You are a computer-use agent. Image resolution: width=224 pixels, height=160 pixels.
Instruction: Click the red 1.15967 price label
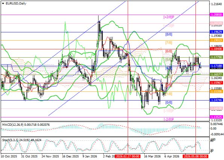tap(217, 83)
